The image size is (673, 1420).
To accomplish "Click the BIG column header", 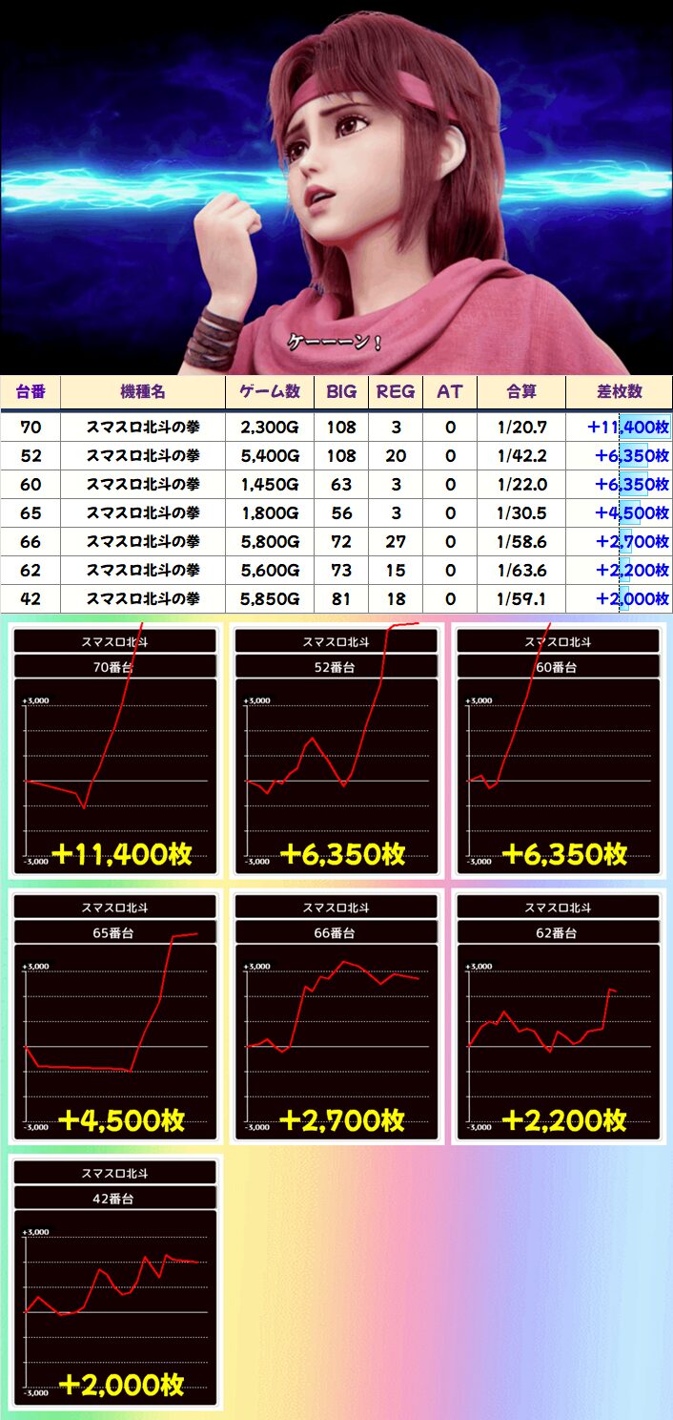I will (341, 391).
